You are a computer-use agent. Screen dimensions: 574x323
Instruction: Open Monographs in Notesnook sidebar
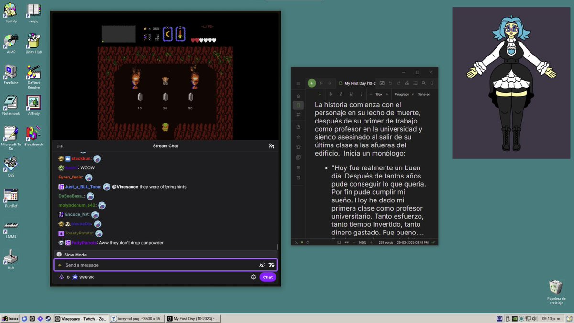tap(298, 157)
